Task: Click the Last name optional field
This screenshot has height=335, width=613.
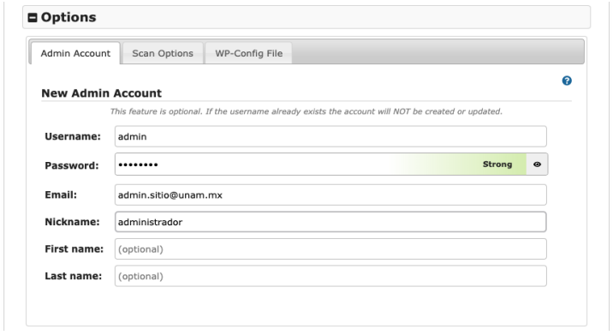Action: click(330, 276)
